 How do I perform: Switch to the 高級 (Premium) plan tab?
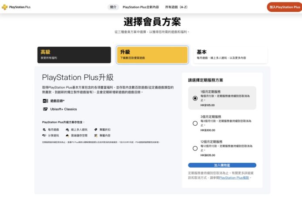[x=74, y=55]
